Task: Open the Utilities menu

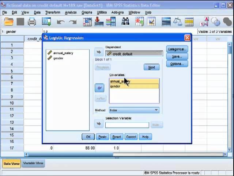Action: click(102, 12)
